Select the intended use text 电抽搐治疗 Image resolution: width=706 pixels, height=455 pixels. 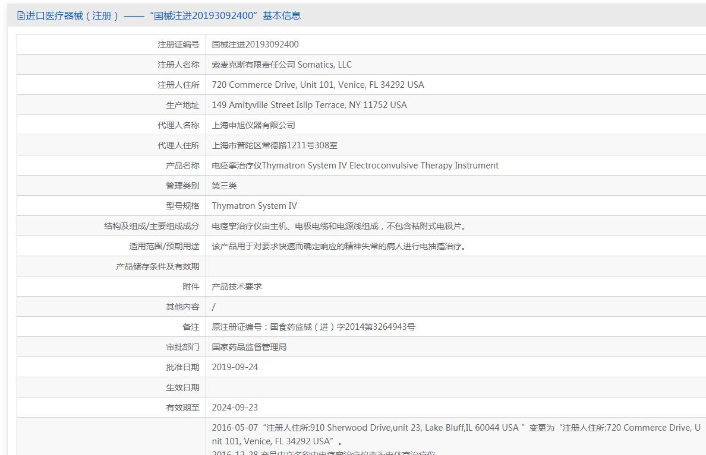click(x=339, y=247)
